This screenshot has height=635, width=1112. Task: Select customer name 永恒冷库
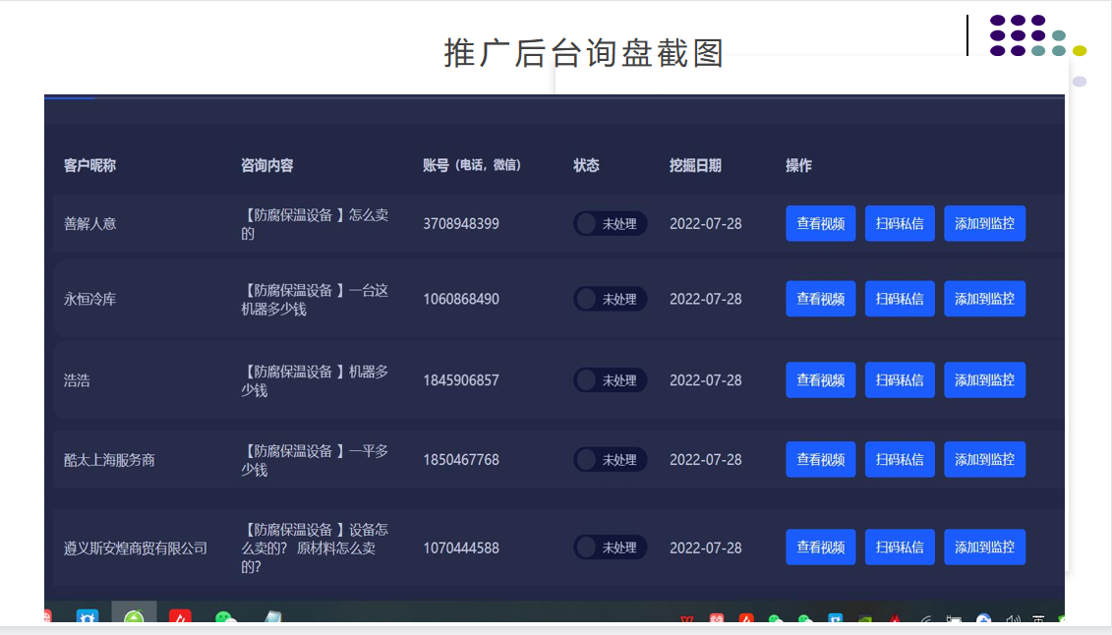[x=89, y=299]
